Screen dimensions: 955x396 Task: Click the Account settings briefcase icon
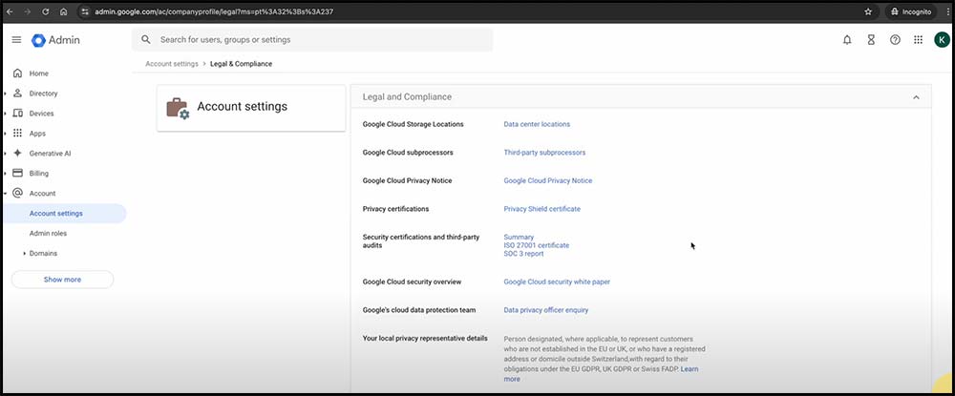pos(178,108)
